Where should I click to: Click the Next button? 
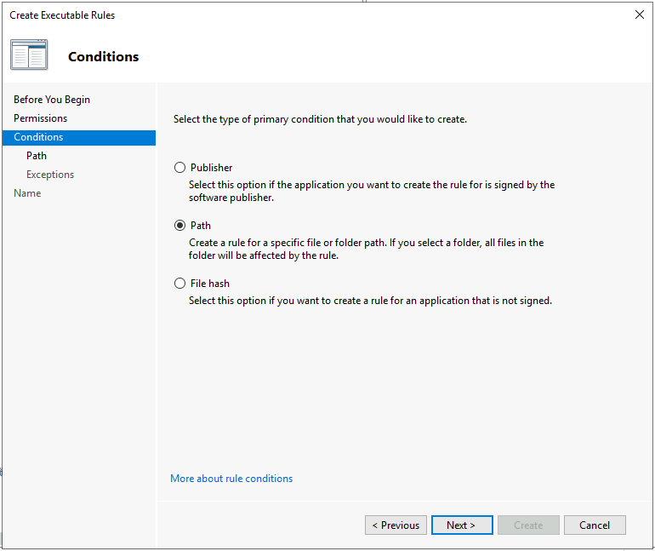click(x=462, y=525)
